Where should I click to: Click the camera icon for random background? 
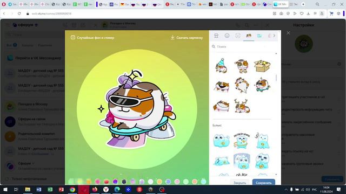pos(73,37)
